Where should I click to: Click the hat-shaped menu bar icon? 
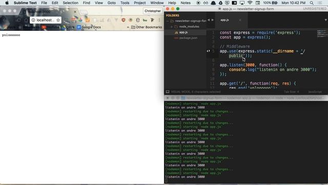213,3
